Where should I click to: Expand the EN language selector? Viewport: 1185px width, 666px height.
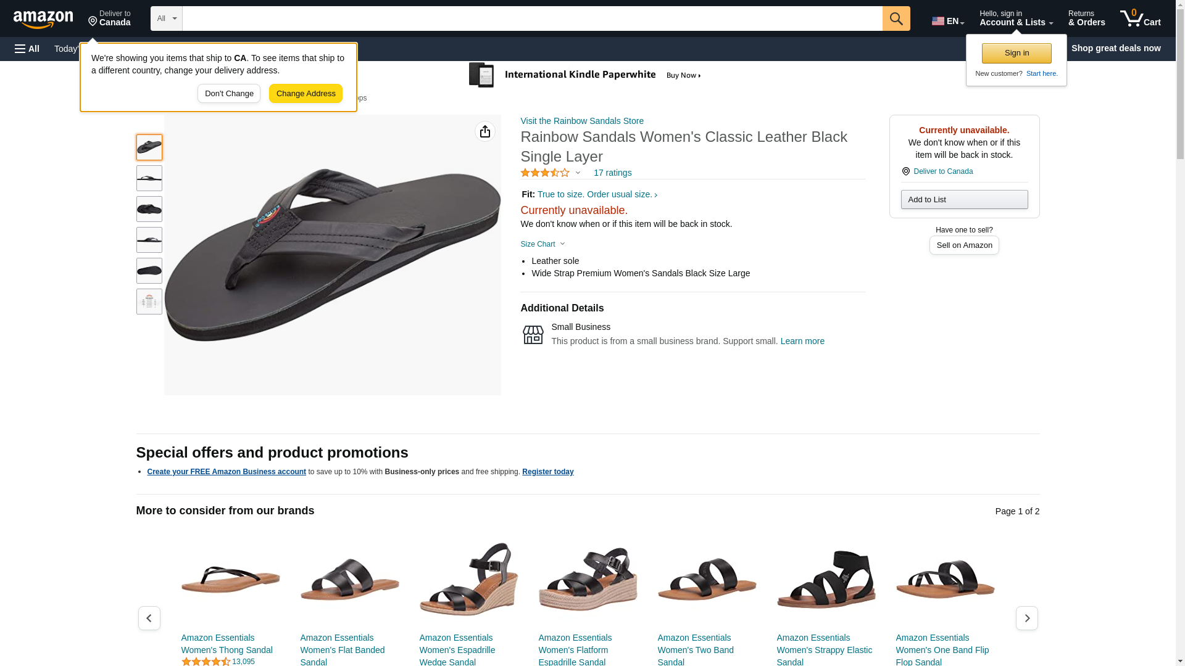coord(948,21)
